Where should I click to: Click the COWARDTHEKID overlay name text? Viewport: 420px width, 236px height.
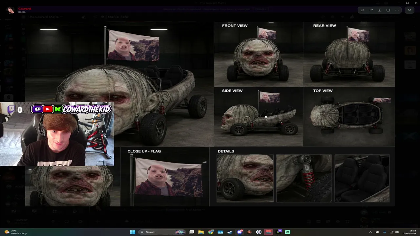pos(87,109)
